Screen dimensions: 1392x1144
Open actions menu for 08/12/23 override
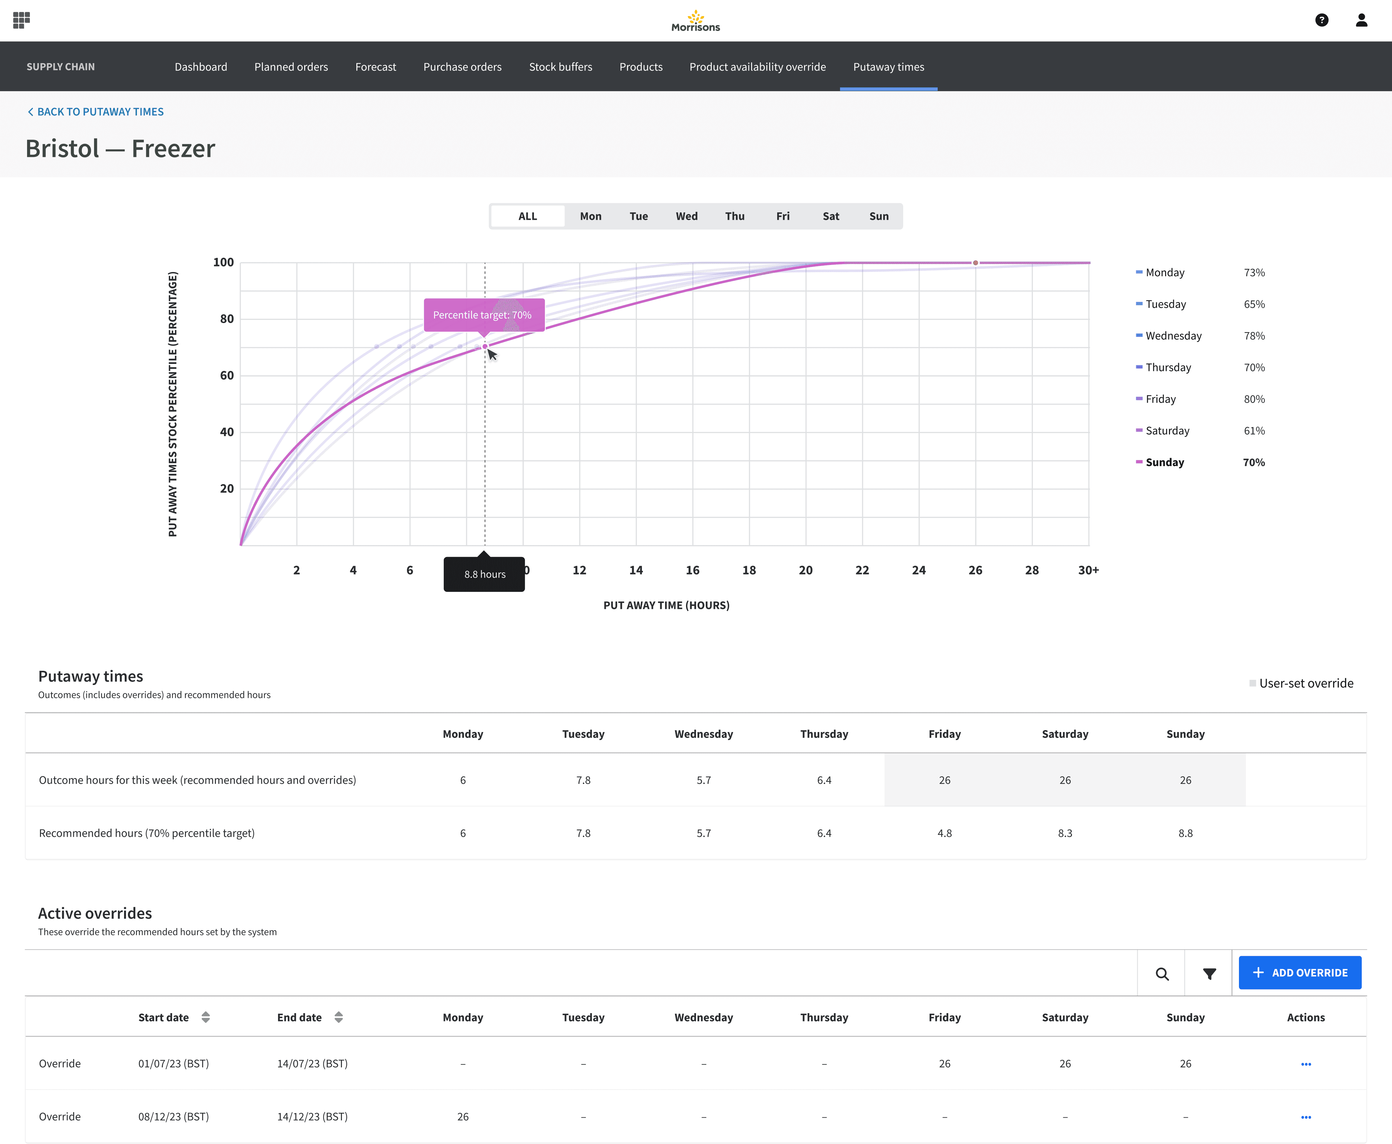point(1306,1117)
